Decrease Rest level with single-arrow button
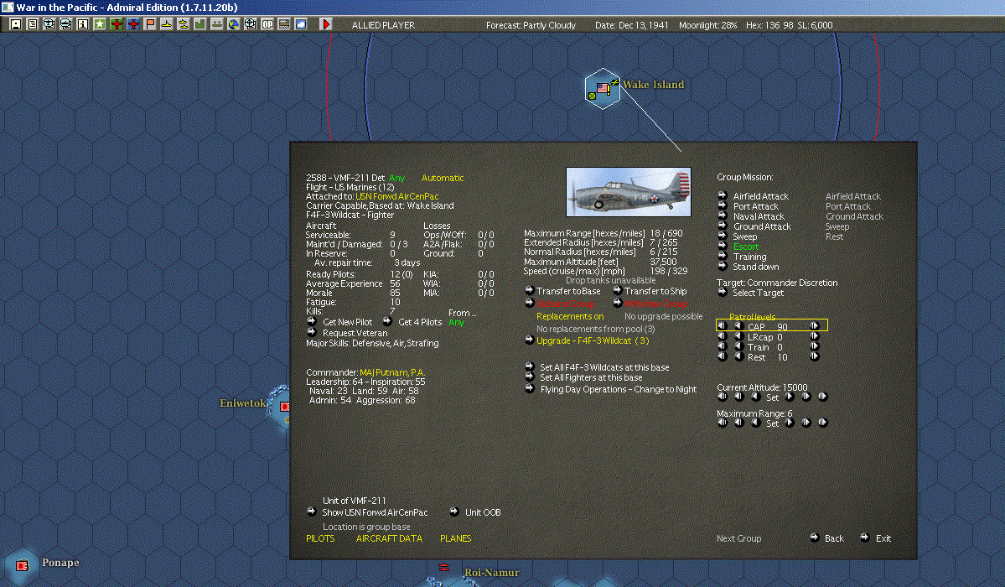 [738, 356]
